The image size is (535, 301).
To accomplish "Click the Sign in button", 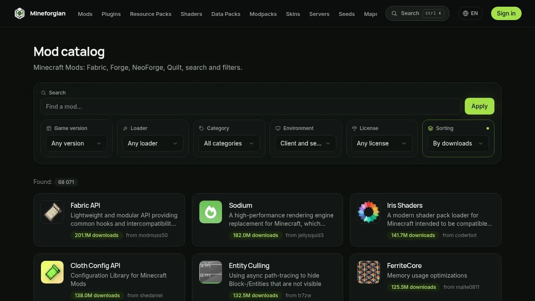I will [506, 13].
